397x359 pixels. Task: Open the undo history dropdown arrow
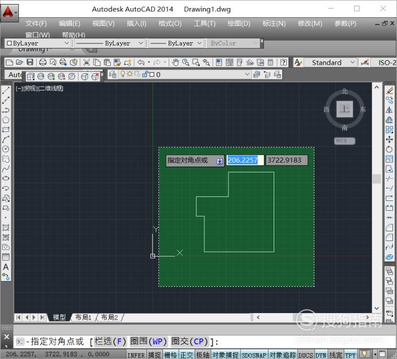[x=149, y=62]
